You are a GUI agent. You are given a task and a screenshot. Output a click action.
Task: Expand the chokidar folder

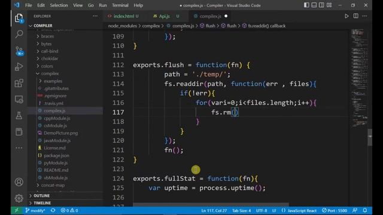(x=50, y=59)
